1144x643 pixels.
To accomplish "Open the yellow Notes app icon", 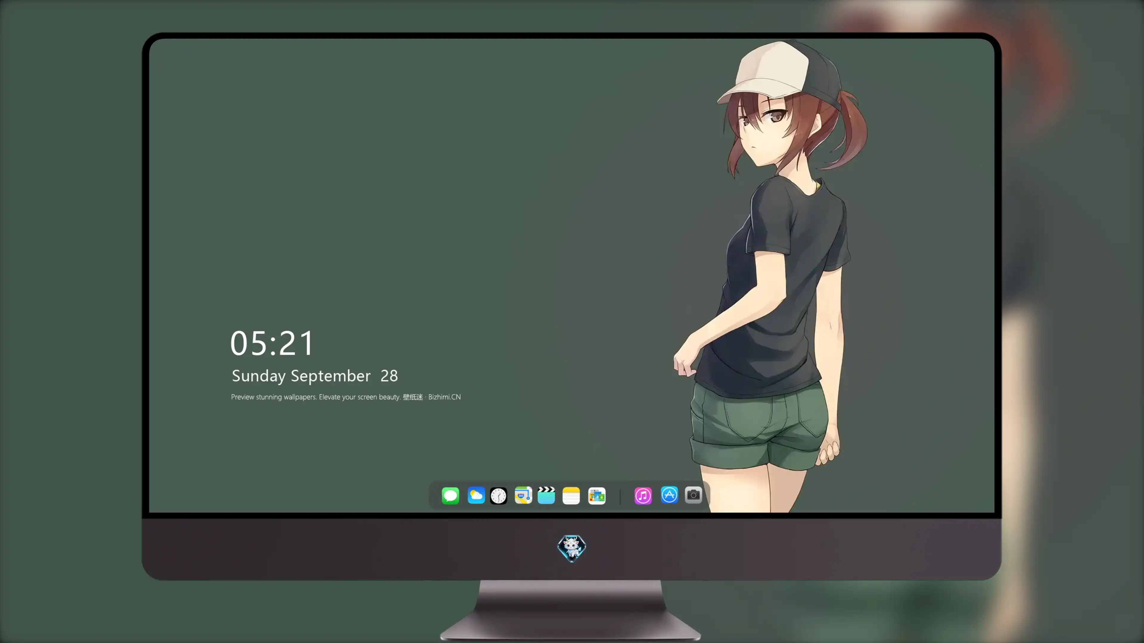I will [571, 495].
